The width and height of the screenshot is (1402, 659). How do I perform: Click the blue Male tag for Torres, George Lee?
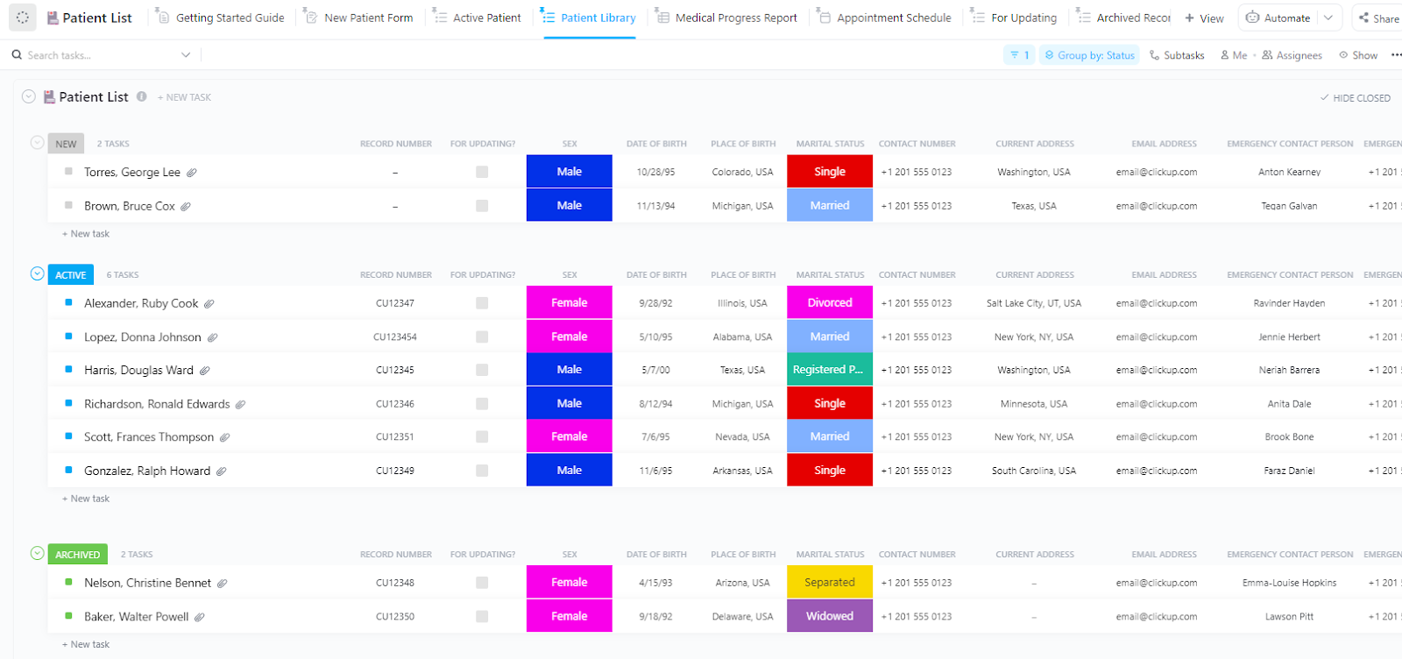click(570, 172)
